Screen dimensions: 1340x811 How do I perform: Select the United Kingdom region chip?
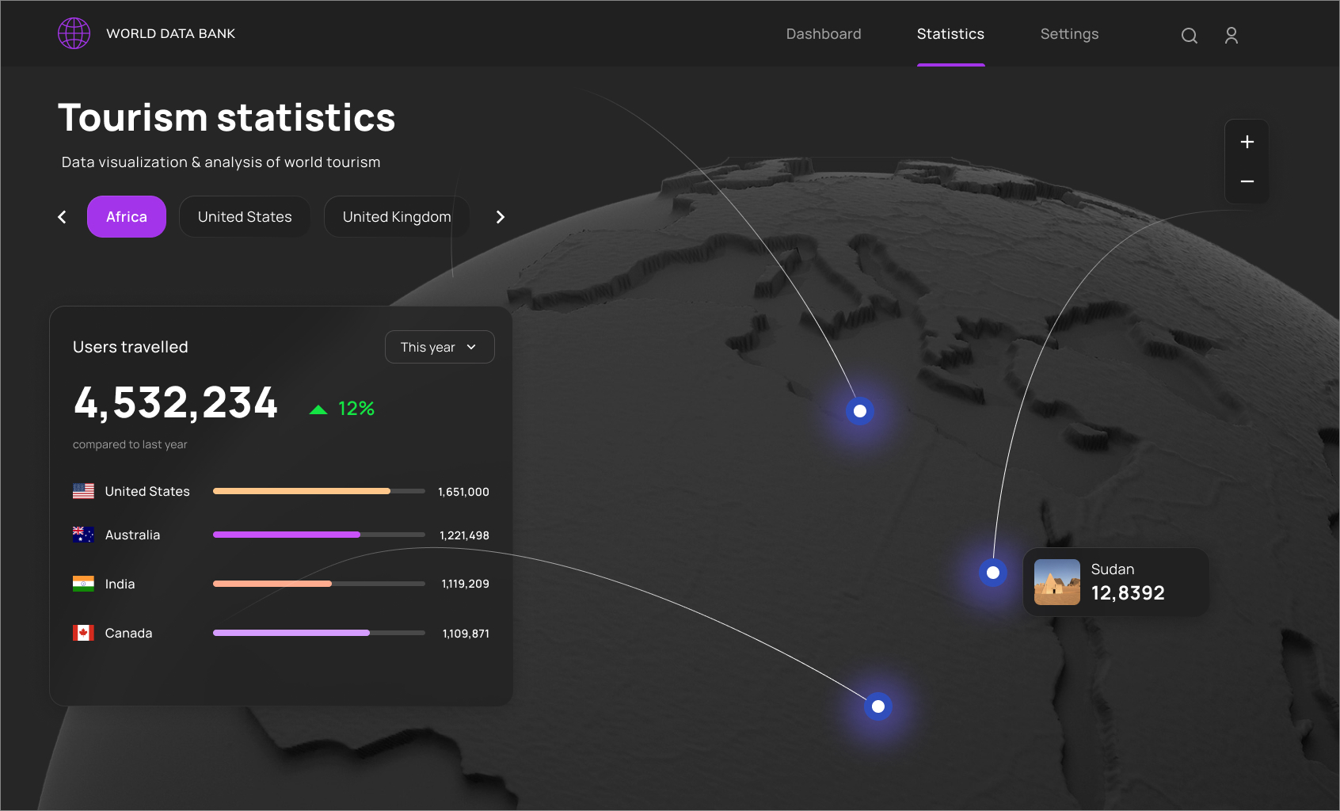pos(397,217)
